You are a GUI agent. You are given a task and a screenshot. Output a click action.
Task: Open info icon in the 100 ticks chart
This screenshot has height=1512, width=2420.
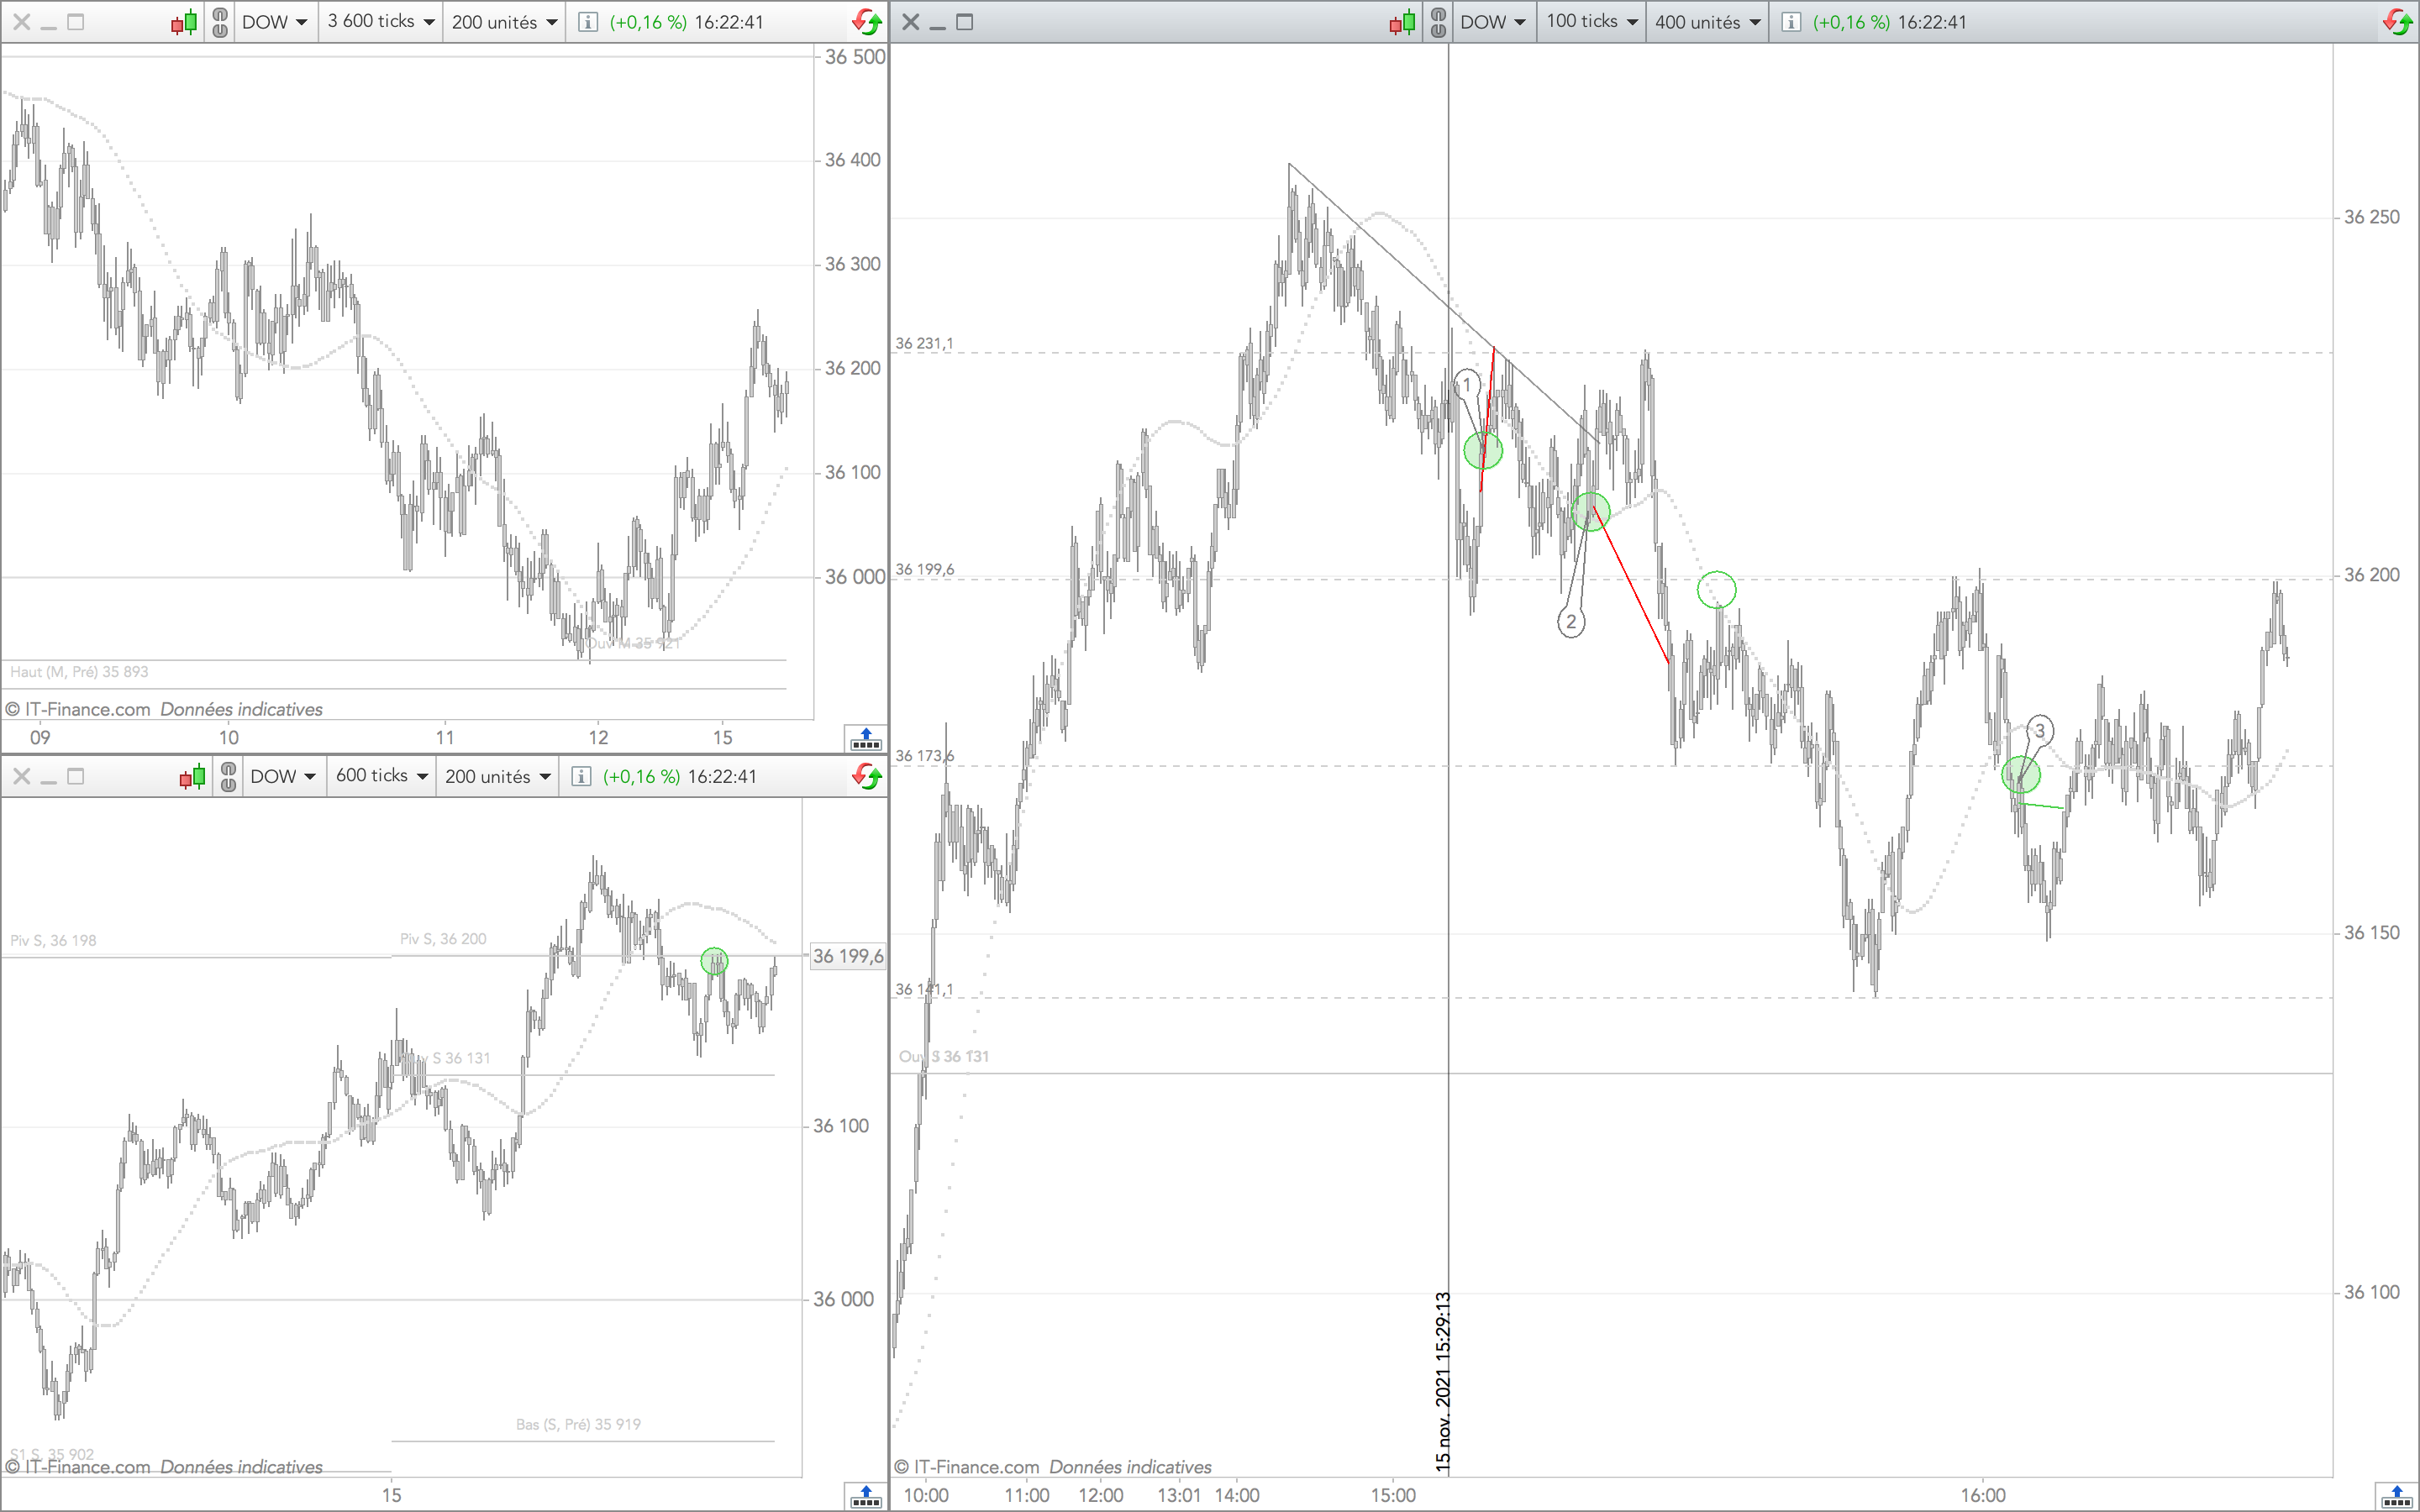[x=1791, y=22]
